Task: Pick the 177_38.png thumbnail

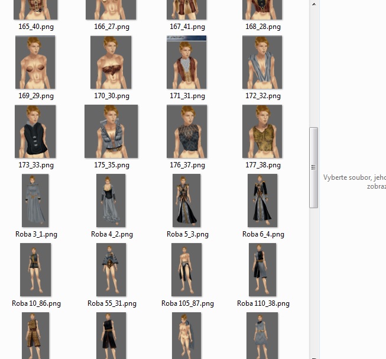Action: (x=262, y=131)
